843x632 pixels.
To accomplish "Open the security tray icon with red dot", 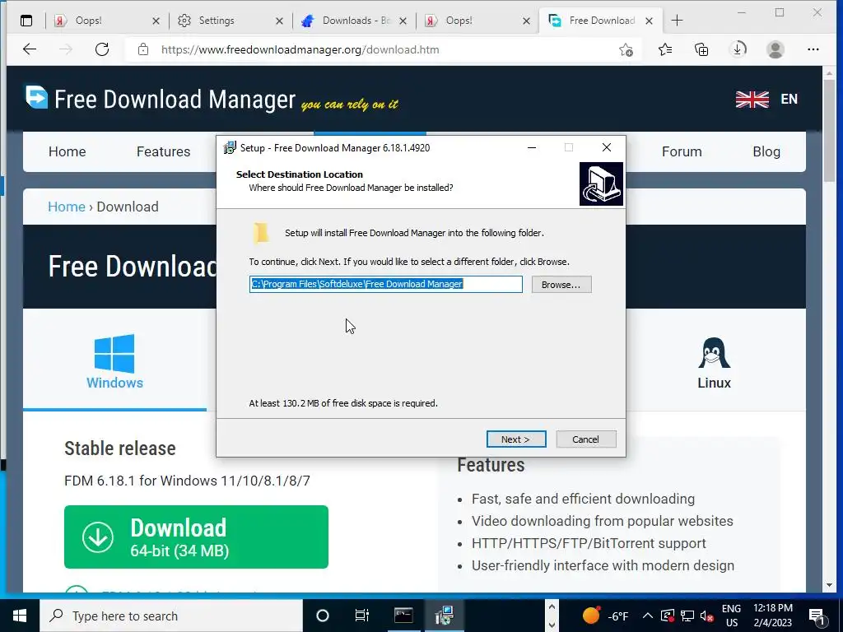I will 667,616.
